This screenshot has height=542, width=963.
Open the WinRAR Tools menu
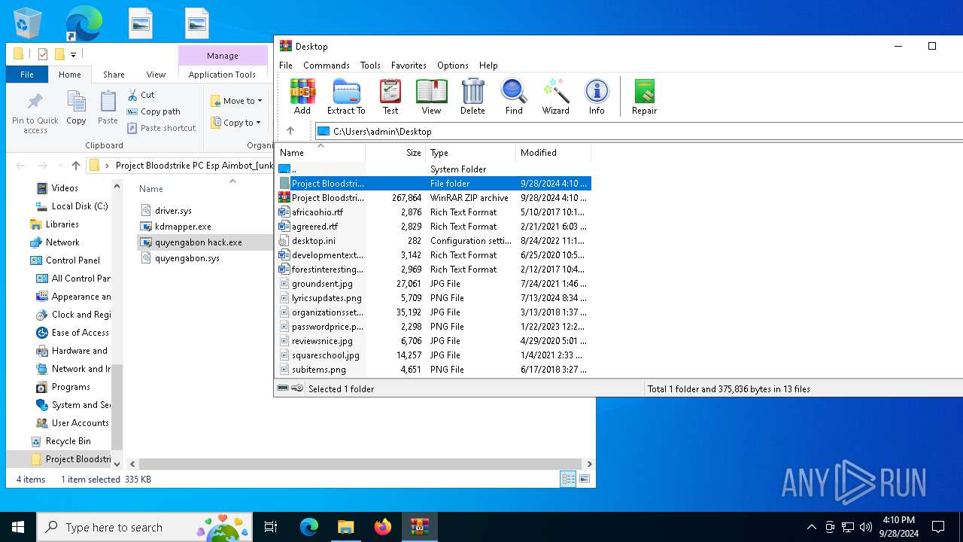click(x=370, y=65)
